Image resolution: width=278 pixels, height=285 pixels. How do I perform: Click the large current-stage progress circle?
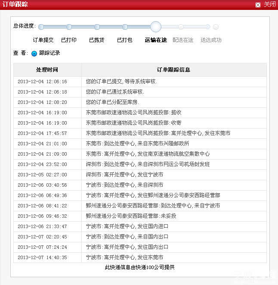[156, 27]
